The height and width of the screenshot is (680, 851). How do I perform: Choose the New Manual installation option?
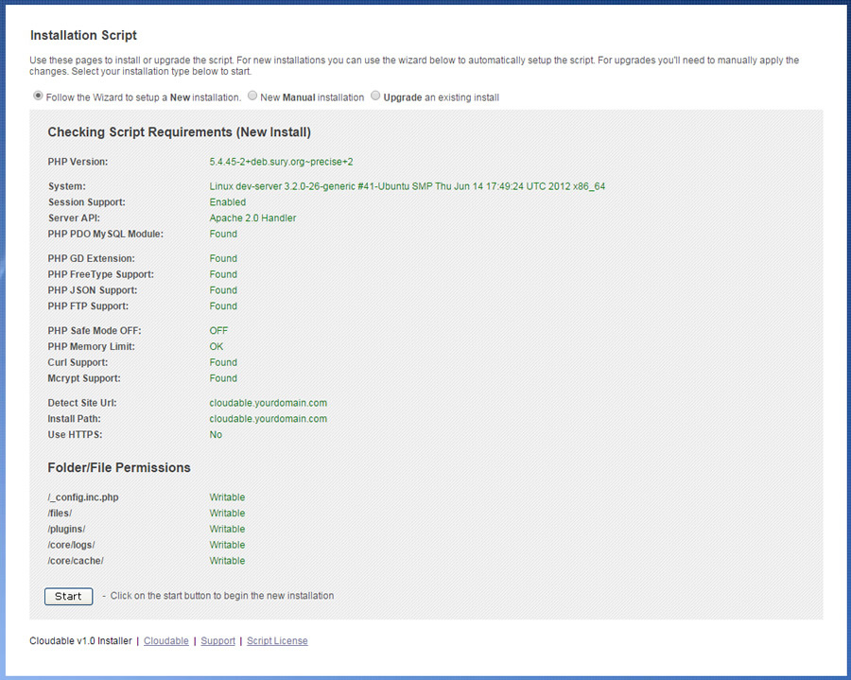click(252, 96)
